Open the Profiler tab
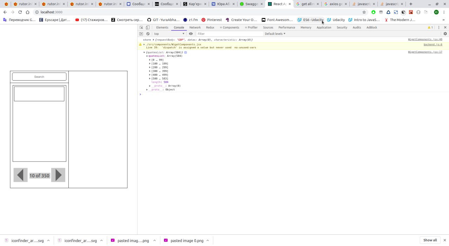449x246 pixels. pyautogui.click(x=252, y=27)
